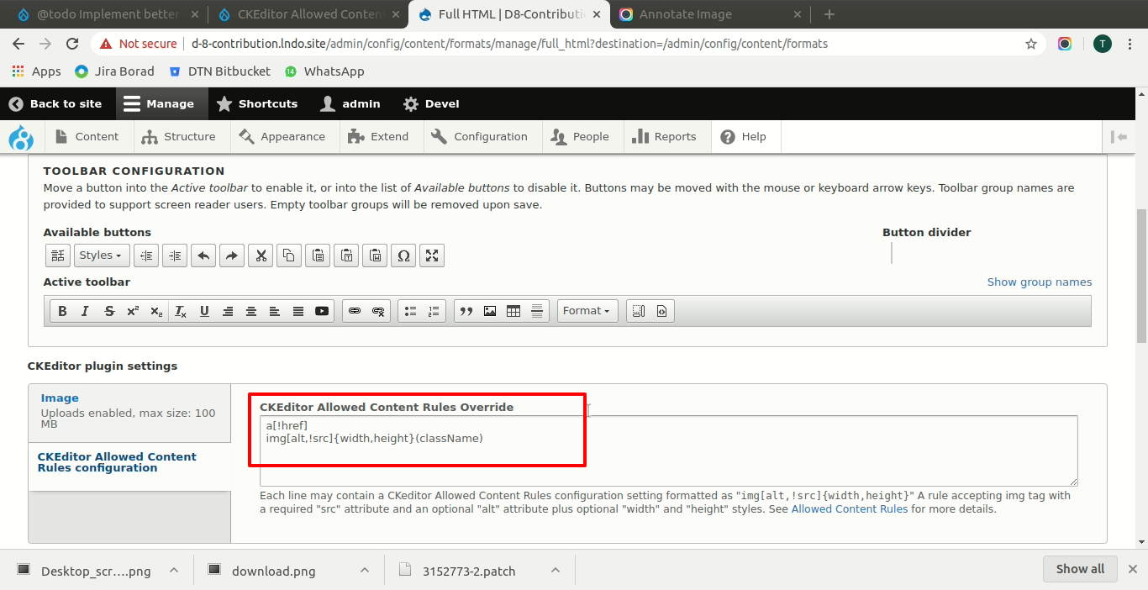This screenshot has width=1148, height=590.
Task: Click the Cut scissors button
Action: point(261,255)
